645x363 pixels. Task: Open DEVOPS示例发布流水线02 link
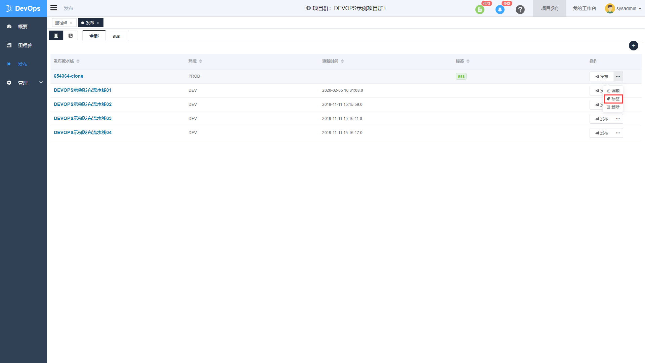[x=83, y=105]
